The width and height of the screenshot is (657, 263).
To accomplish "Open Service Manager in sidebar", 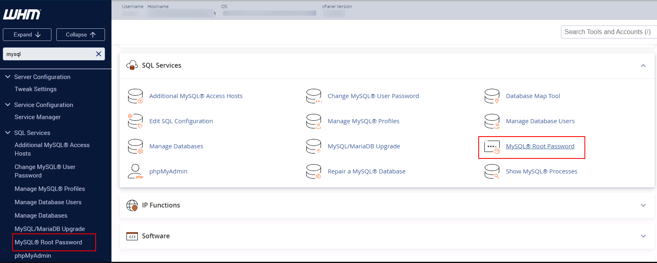I will [x=38, y=117].
